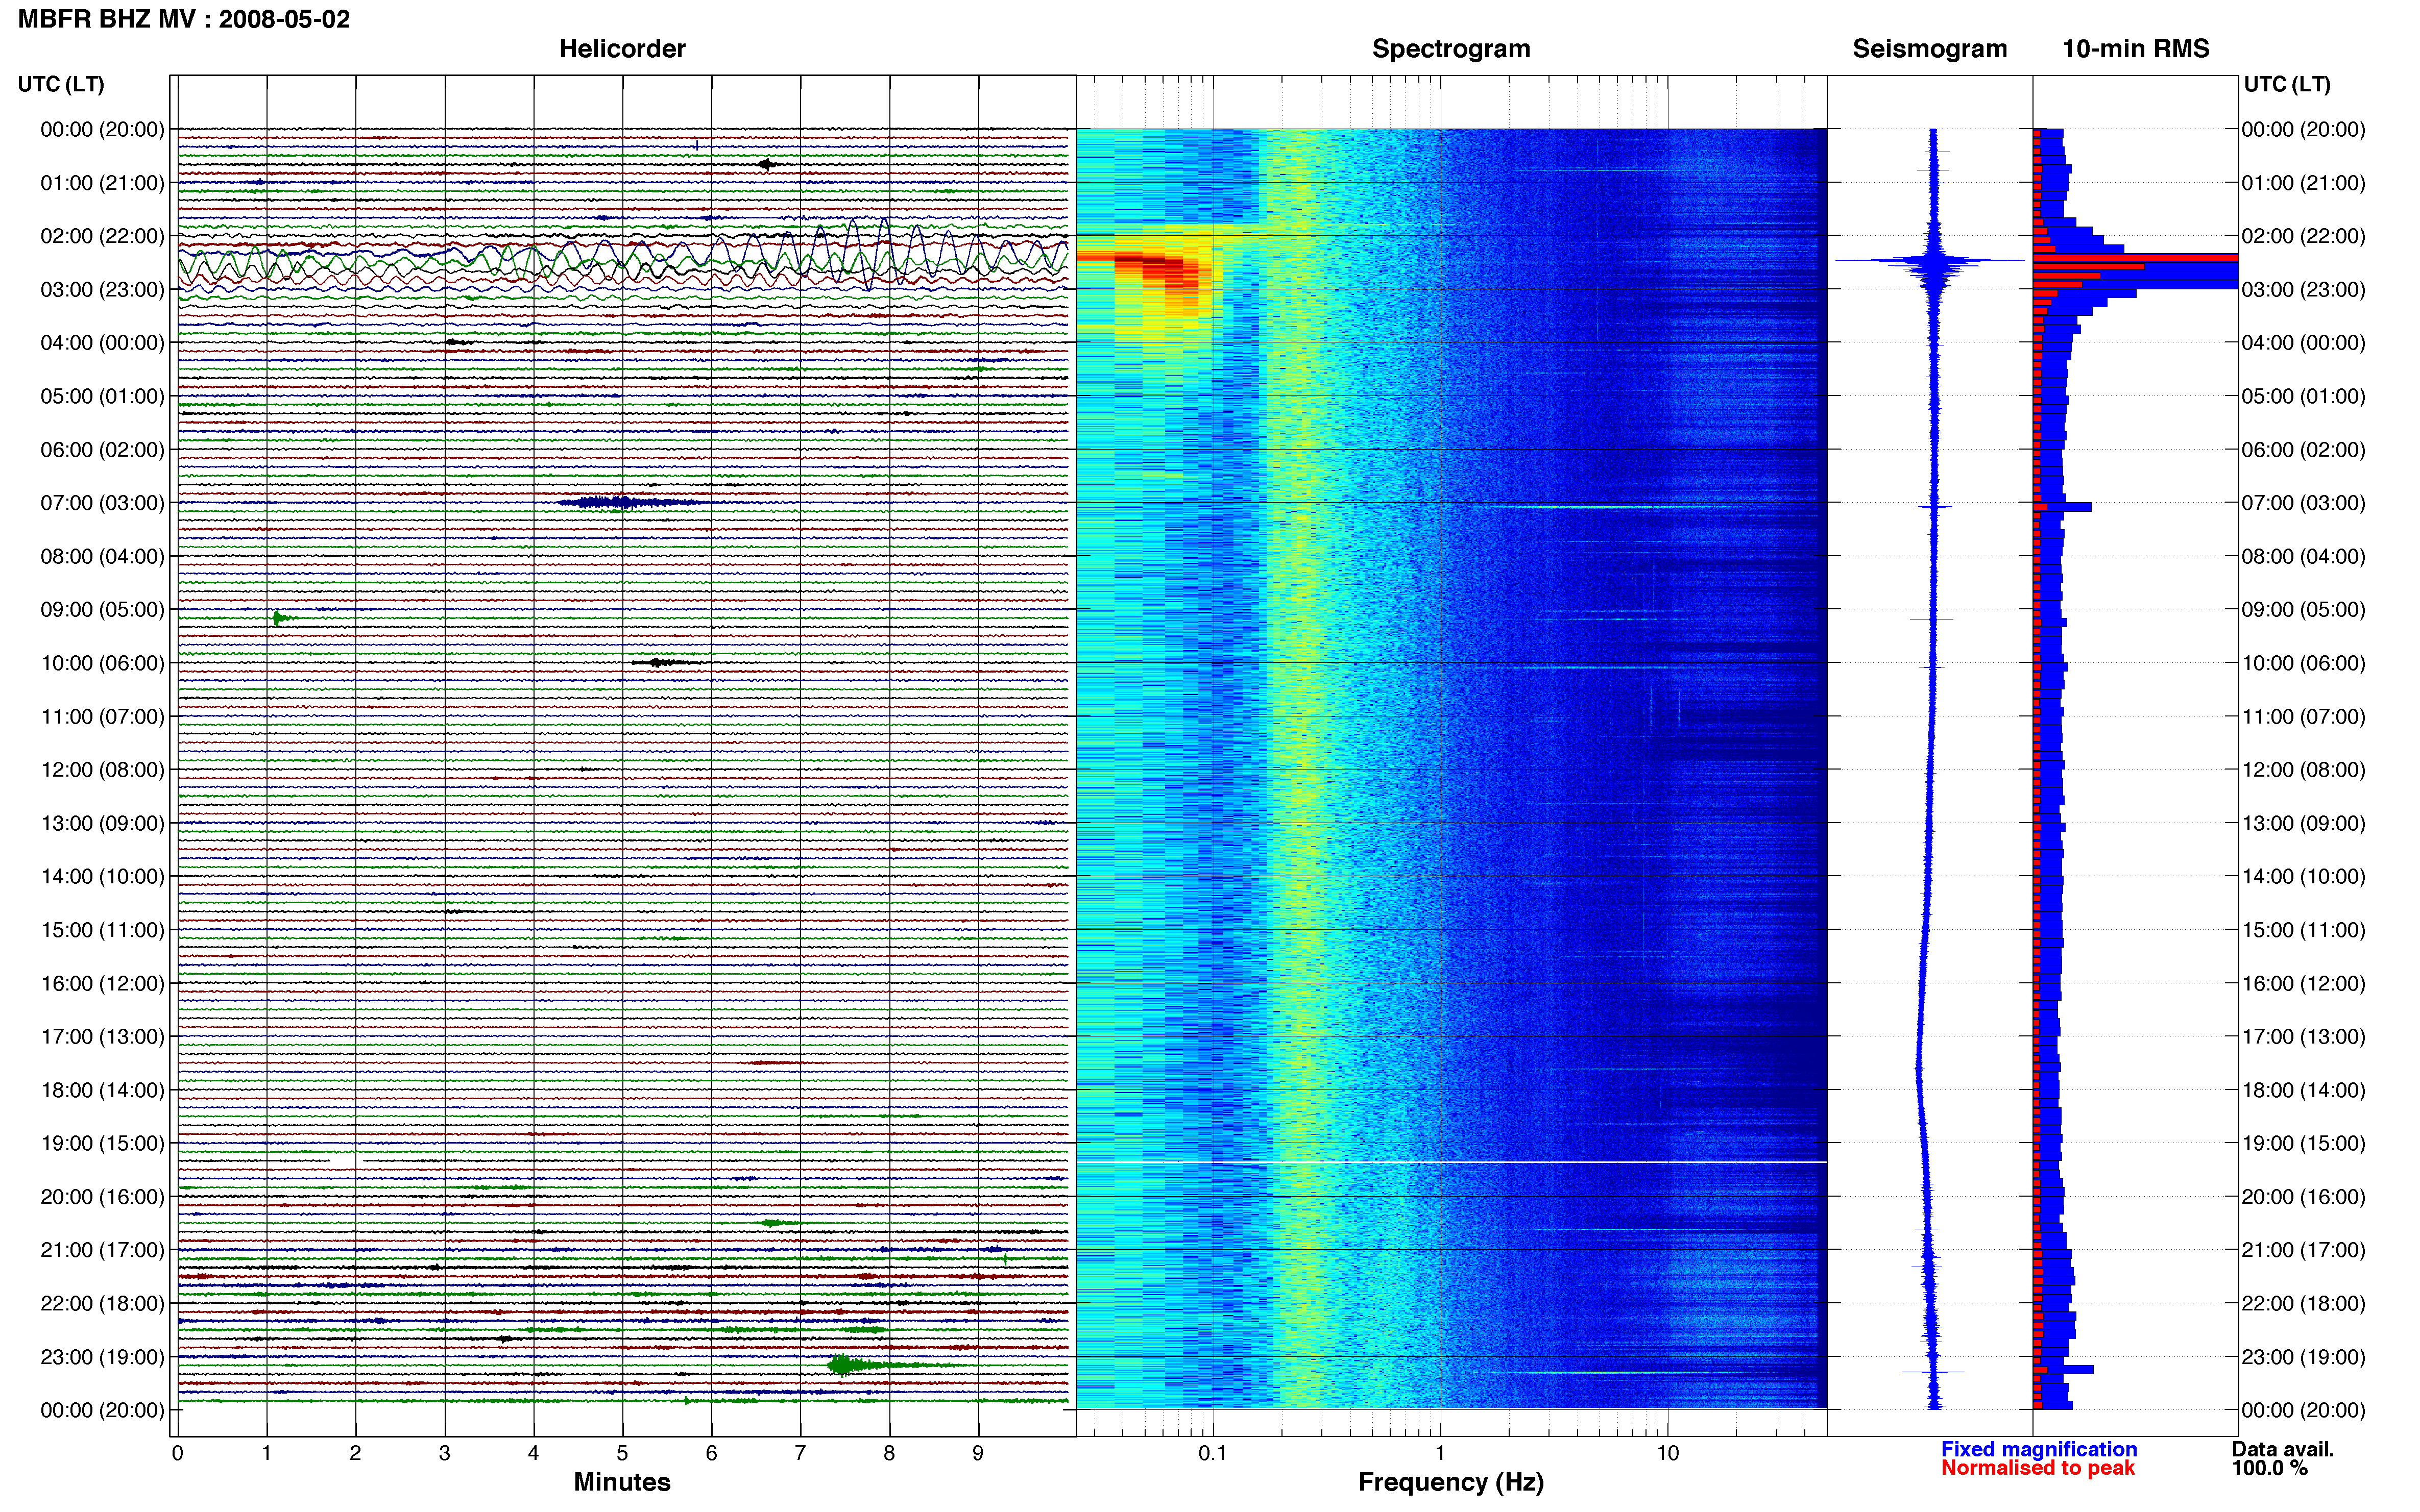Click the right time label '03:00 (23:00)'

click(x=2303, y=290)
